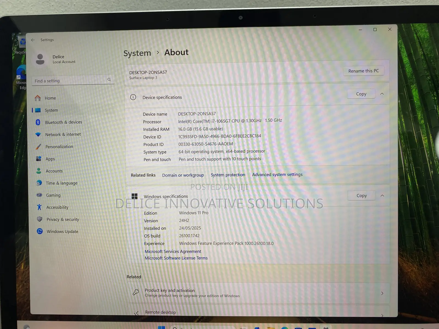439x329 pixels.
Task: Click the processor value Intel Core i7-1065G7
Action: [x=230, y=121]
